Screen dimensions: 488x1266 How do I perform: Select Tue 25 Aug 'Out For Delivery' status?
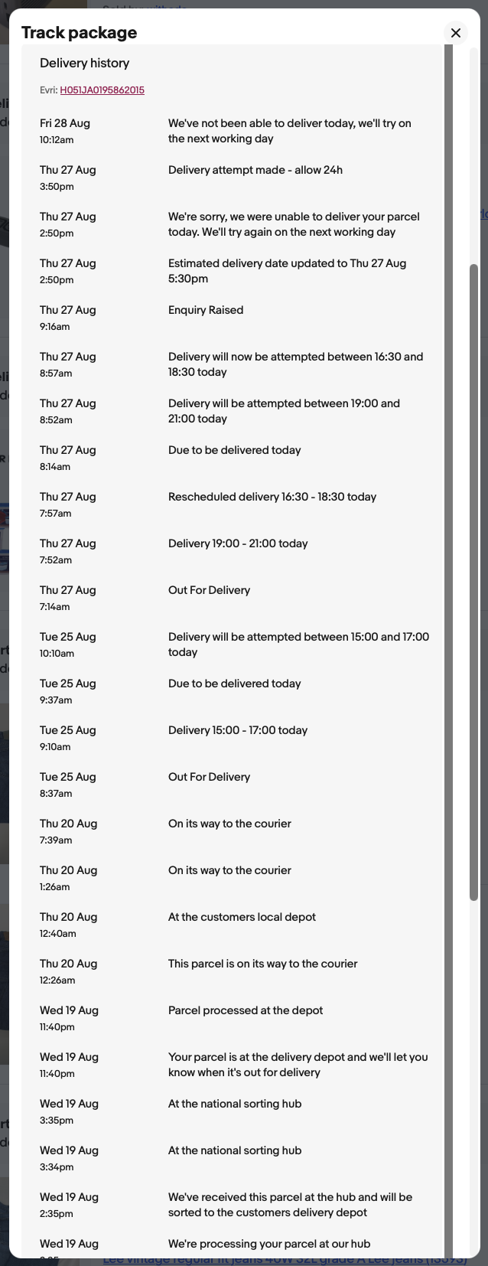pos(209,777)
